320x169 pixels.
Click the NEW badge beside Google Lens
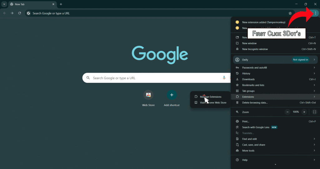[274, 127]
